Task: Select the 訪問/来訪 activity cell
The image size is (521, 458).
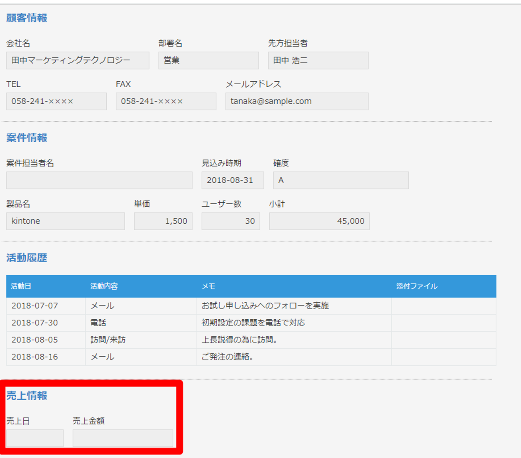Action: pos(141,340)
